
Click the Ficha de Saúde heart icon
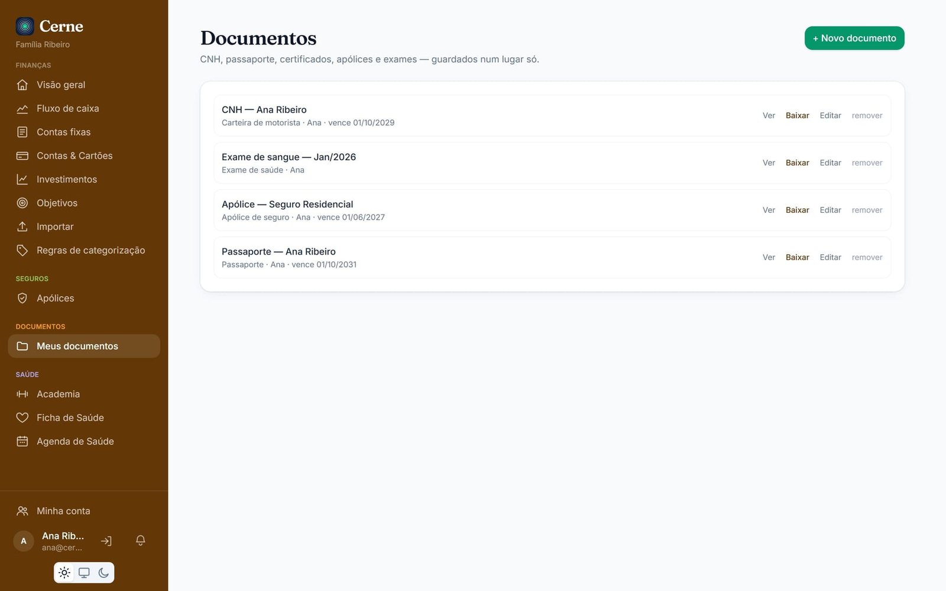coord(22,417)
